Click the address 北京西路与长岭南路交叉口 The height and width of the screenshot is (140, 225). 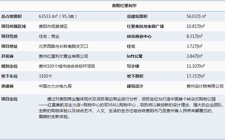click(x=63, y=46)
